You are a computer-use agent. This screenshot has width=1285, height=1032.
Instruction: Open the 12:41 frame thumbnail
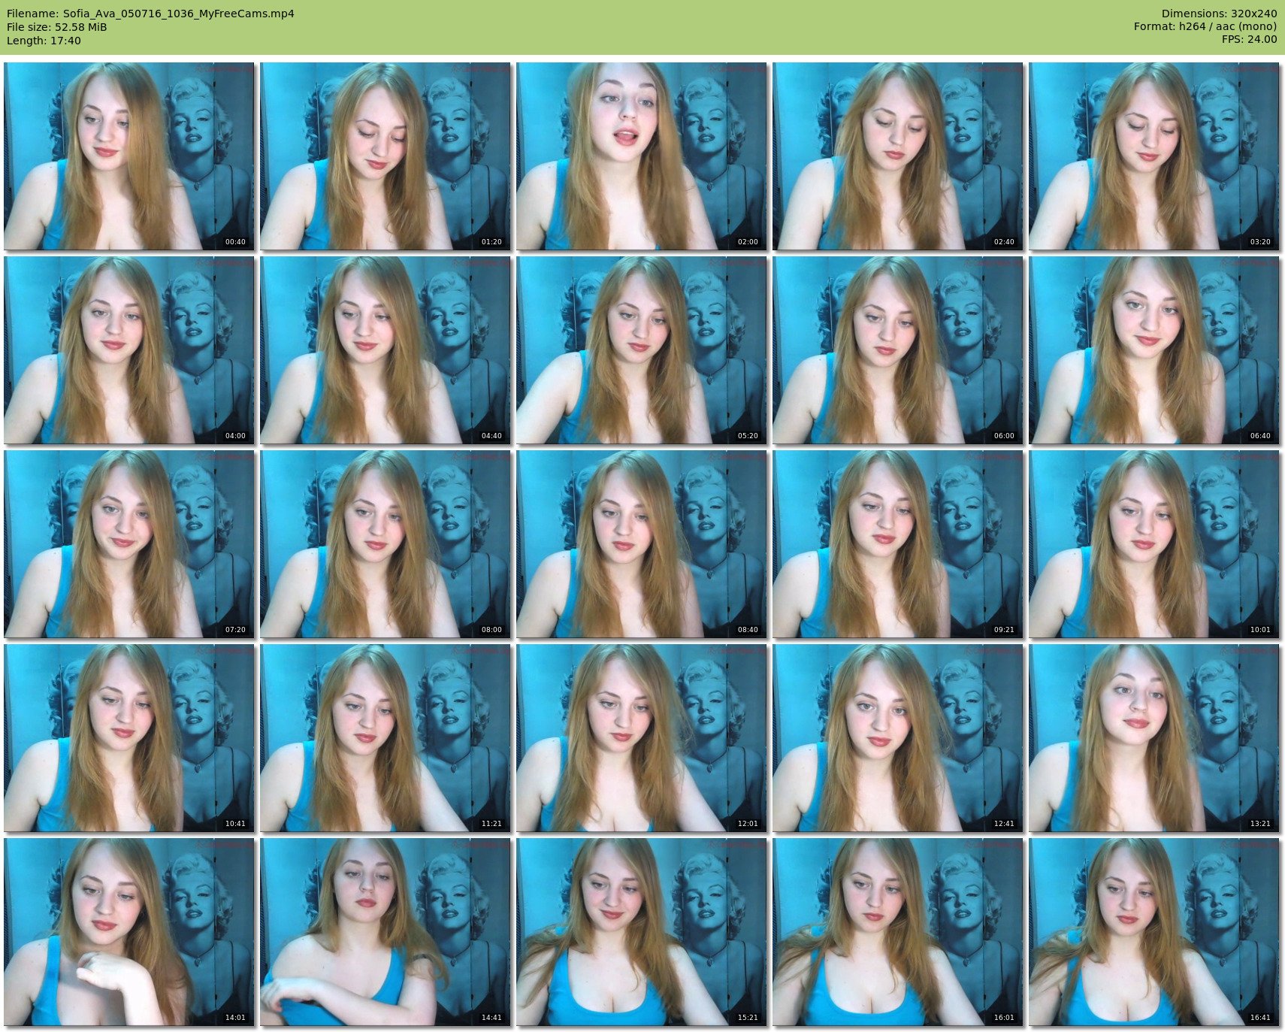tap(897, 737)
